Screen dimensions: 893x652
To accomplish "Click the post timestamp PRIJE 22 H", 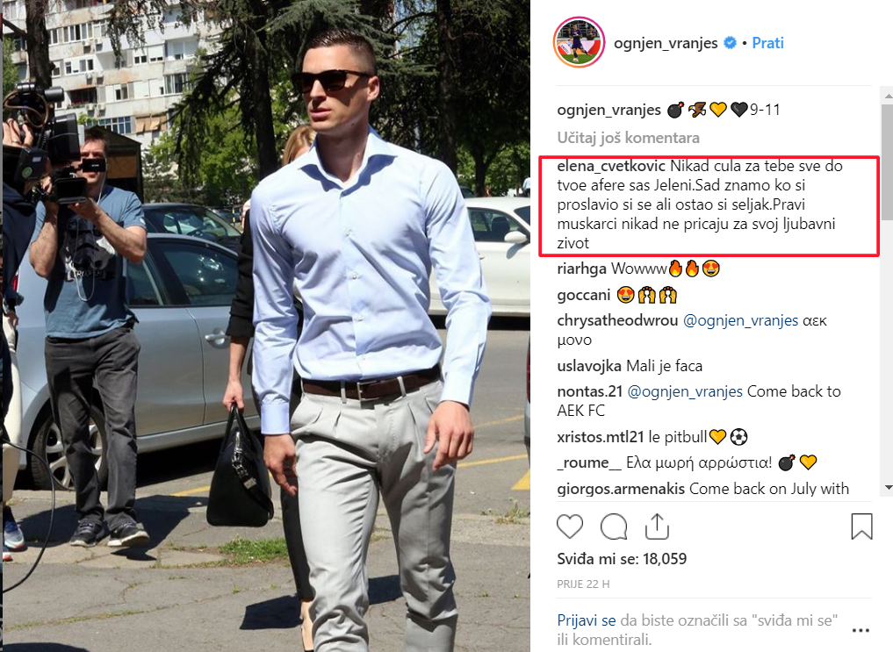I will tap(583, 584).
